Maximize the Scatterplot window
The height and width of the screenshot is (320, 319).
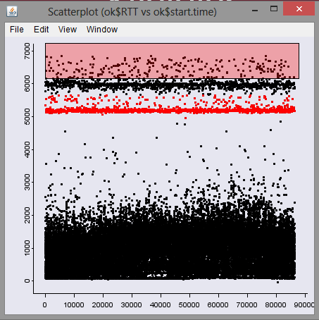pos(274,9)
